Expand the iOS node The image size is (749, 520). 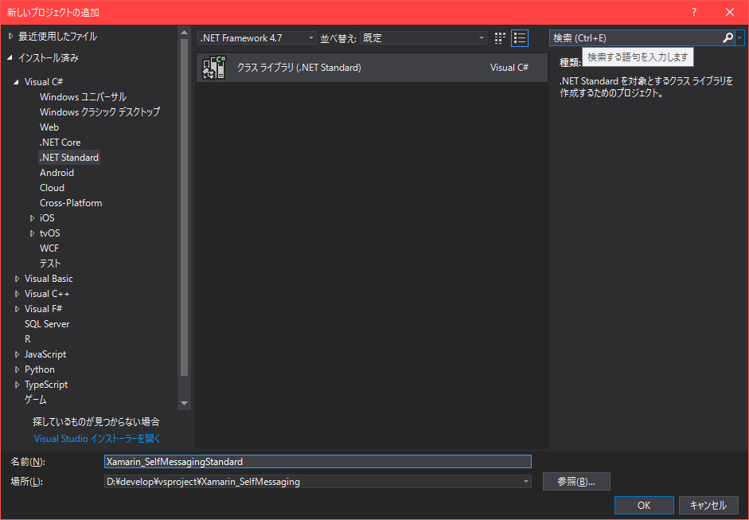click(32, 218)
